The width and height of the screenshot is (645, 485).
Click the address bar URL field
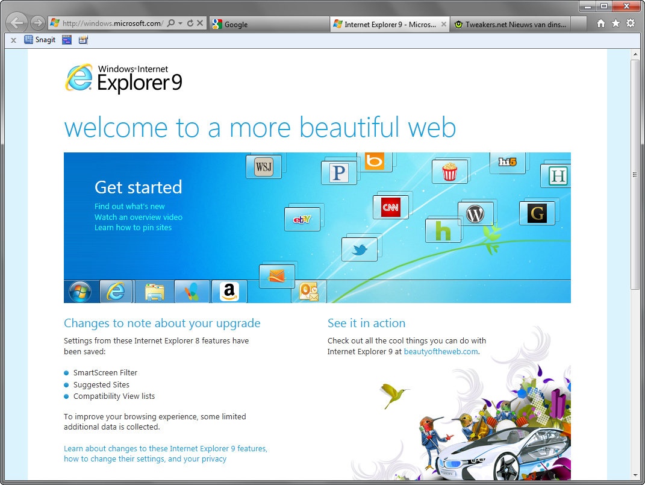pyautogui.click(x=112, y=23)
